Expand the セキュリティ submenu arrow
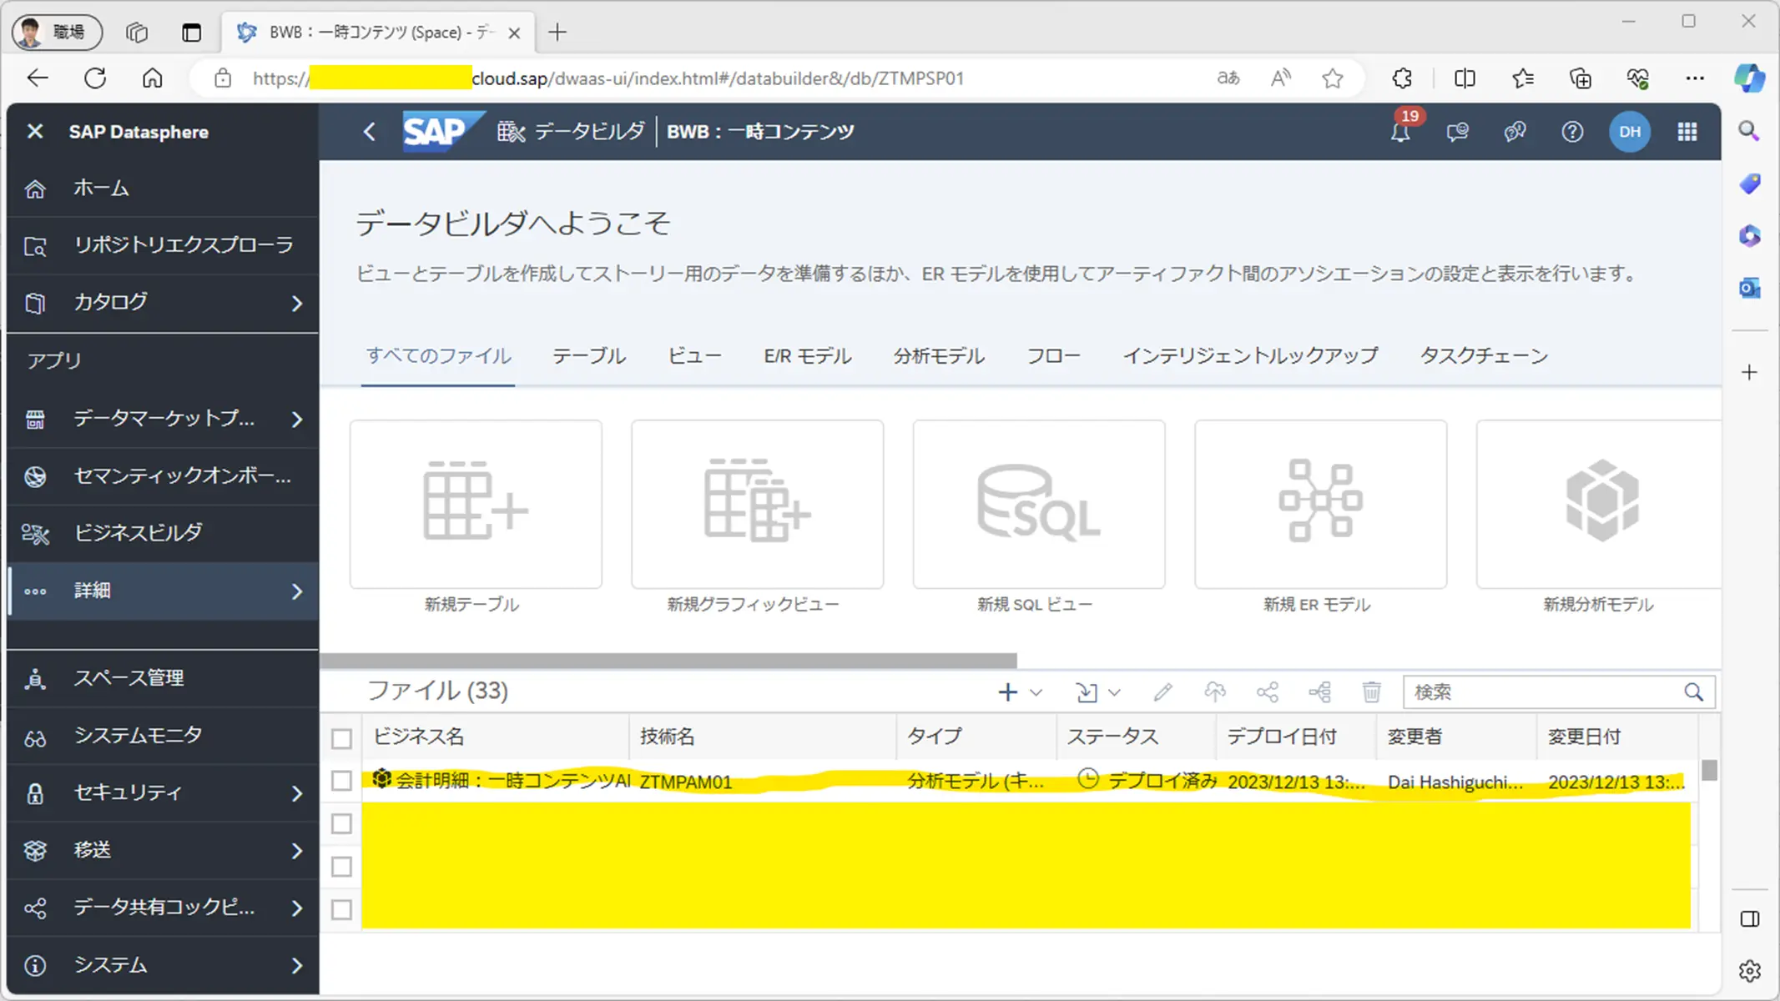Image resolution: width=1780 pixels, height=1001 pixels. pos(297,793)
